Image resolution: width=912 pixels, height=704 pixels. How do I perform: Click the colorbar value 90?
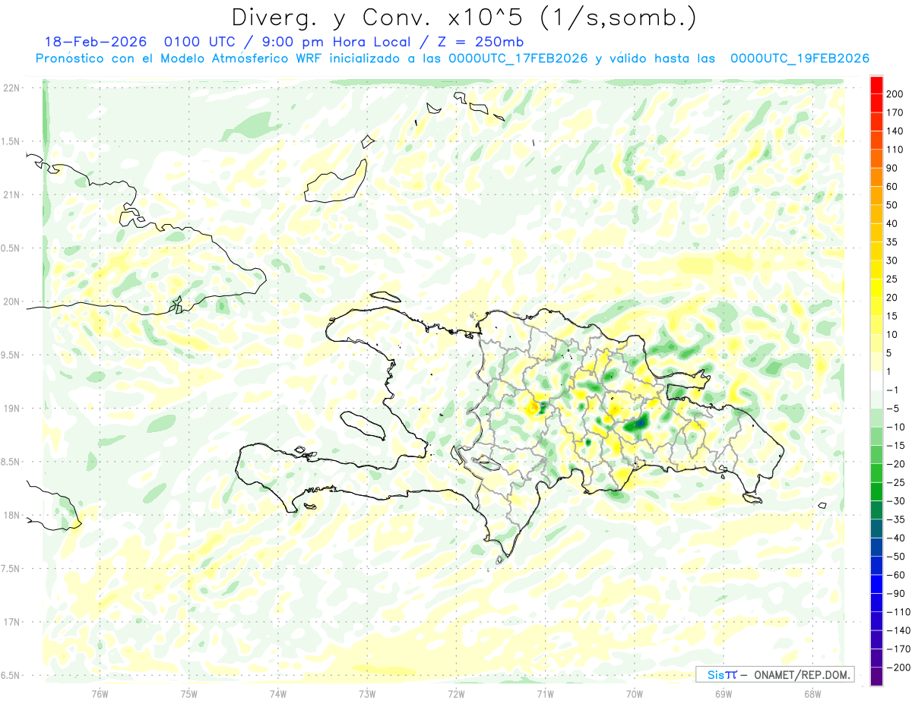(892, 168)
